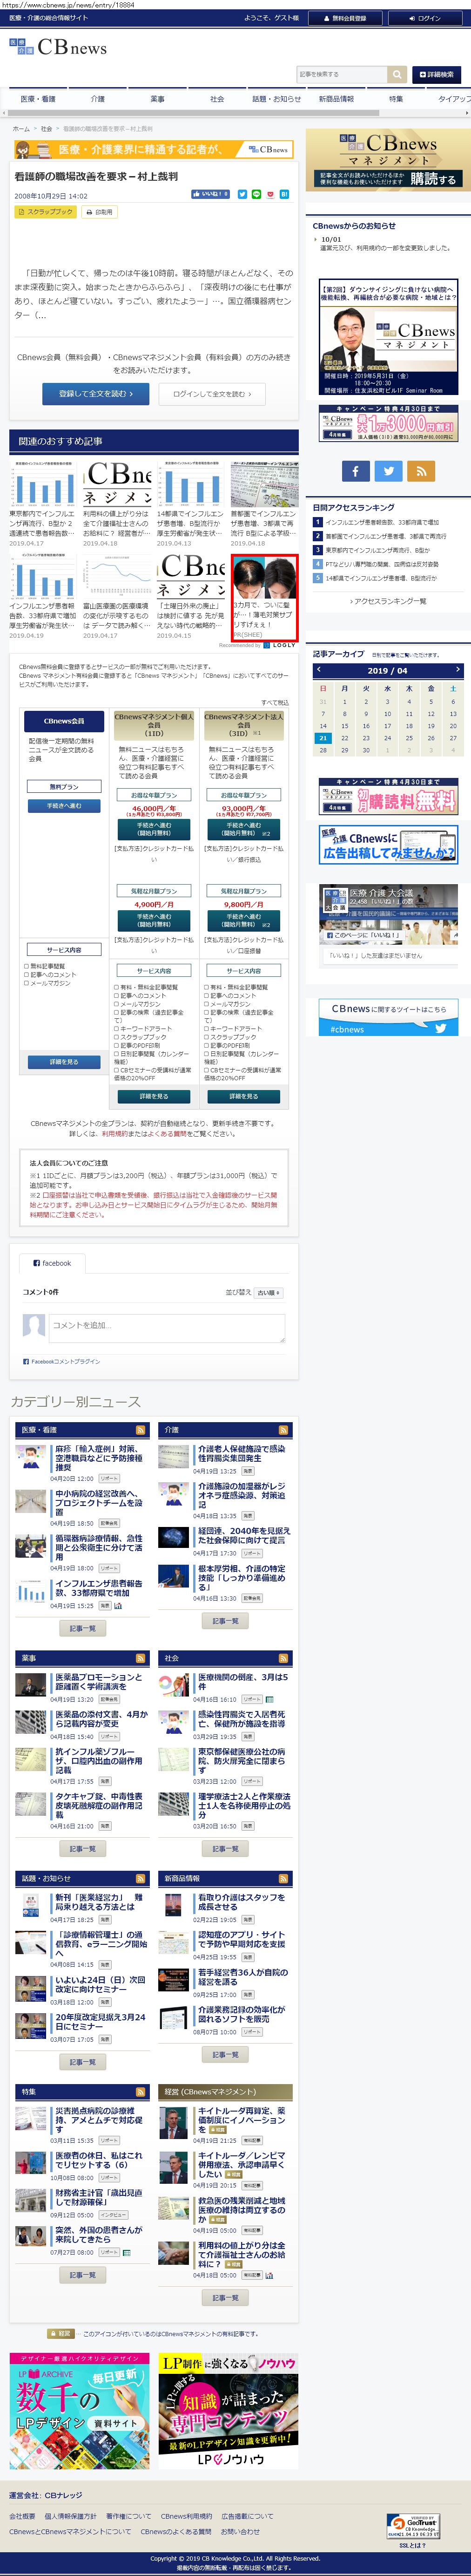471x2576 pixels.
Task: Open RSS feed icon for 医療・看護 category
Action: point(141,1430)
